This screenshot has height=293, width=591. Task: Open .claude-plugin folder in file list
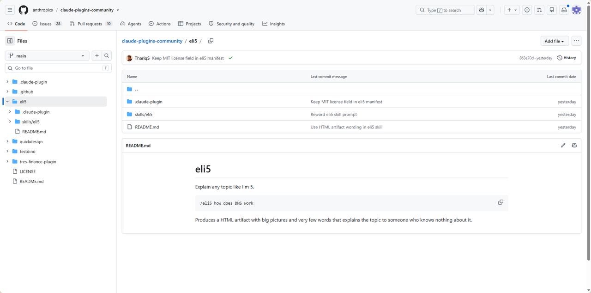(x=149, y=102)
